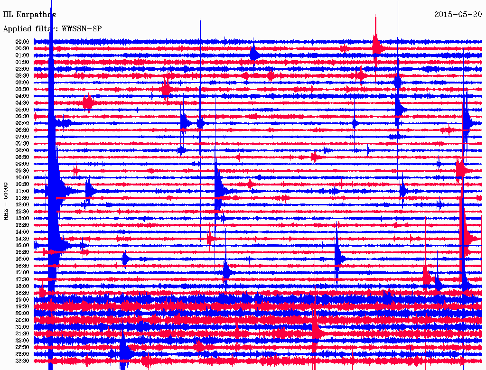Select the 00:30 time label
The height and width of the screenshot is (370, 486).
(x=22, y=49)
